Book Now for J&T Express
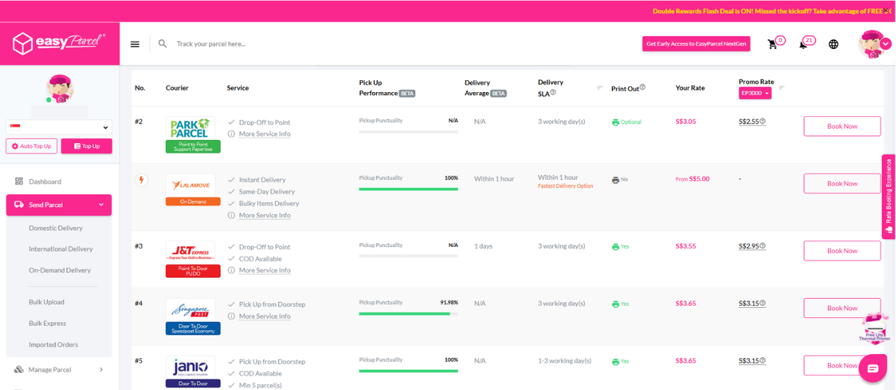Image resolution: width=896 pixels, height=390 pixels. pos(842,251)
